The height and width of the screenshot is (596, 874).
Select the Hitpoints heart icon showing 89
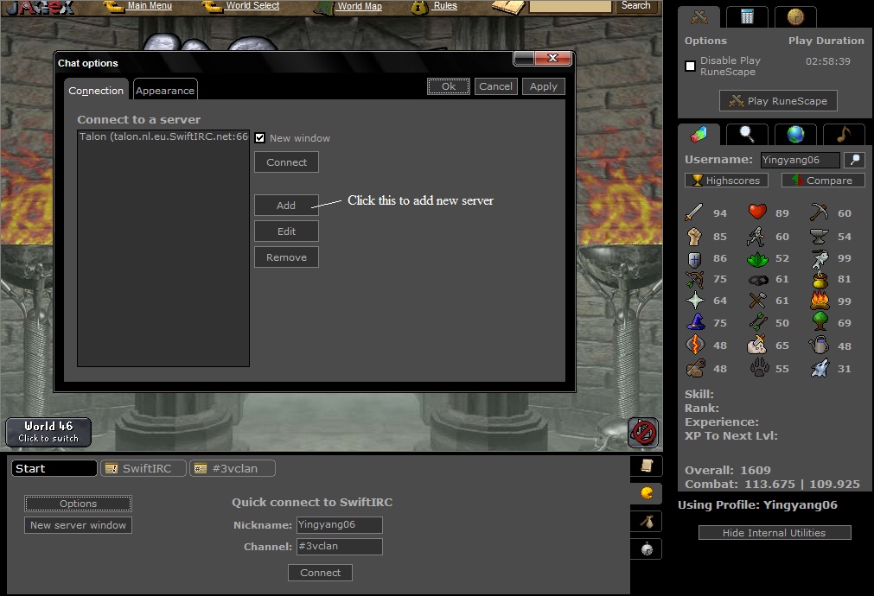(757, 212)
